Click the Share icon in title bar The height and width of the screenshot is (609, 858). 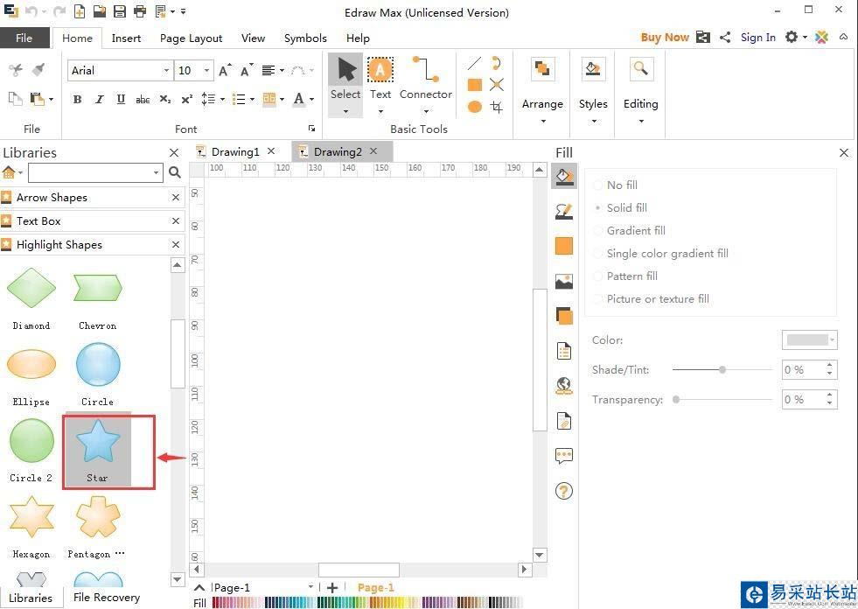pos(725,37)
